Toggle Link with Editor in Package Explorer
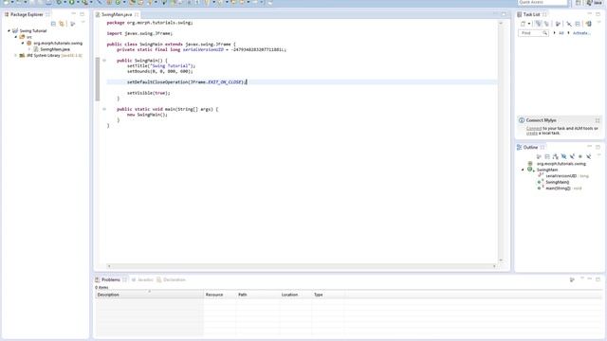 (62, 24)
